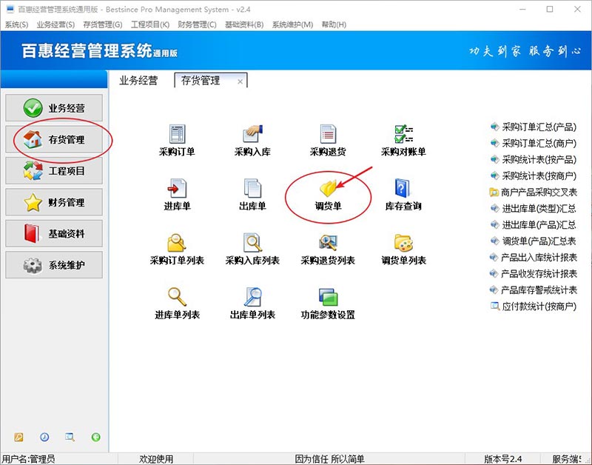Open the 财务管理(C) menu
This screenshot has height=465, width=592.
[197, 24]
